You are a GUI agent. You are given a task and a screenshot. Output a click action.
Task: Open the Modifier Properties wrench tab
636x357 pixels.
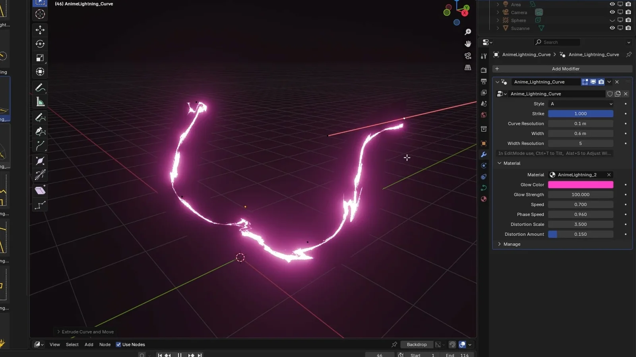(x=483, y=154)
